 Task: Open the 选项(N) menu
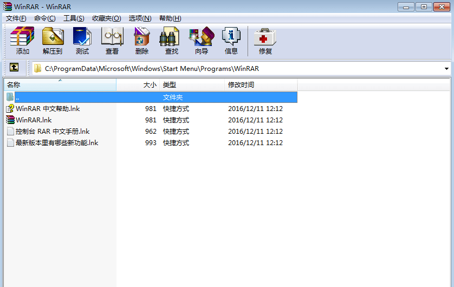click(140, 18)
